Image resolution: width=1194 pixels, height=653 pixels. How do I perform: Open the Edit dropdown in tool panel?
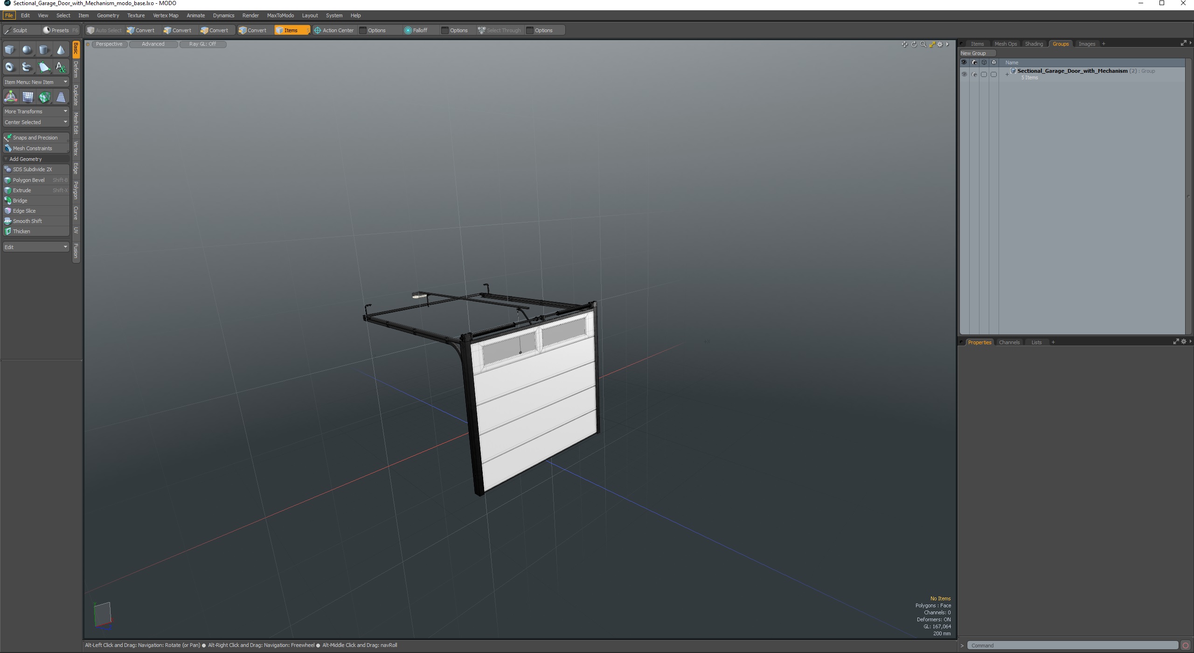(36, 247)
